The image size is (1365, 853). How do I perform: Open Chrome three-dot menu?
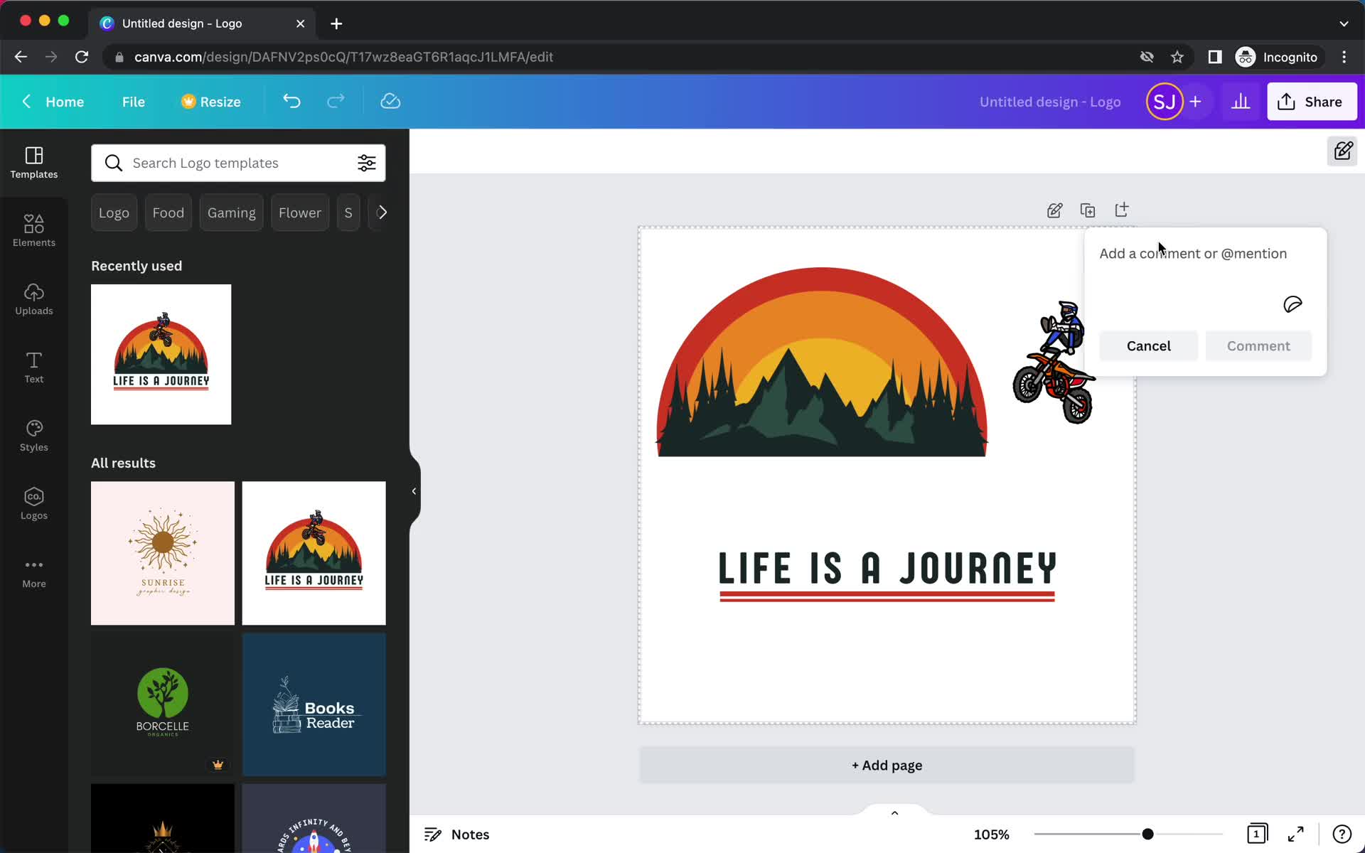[1344, 57]
